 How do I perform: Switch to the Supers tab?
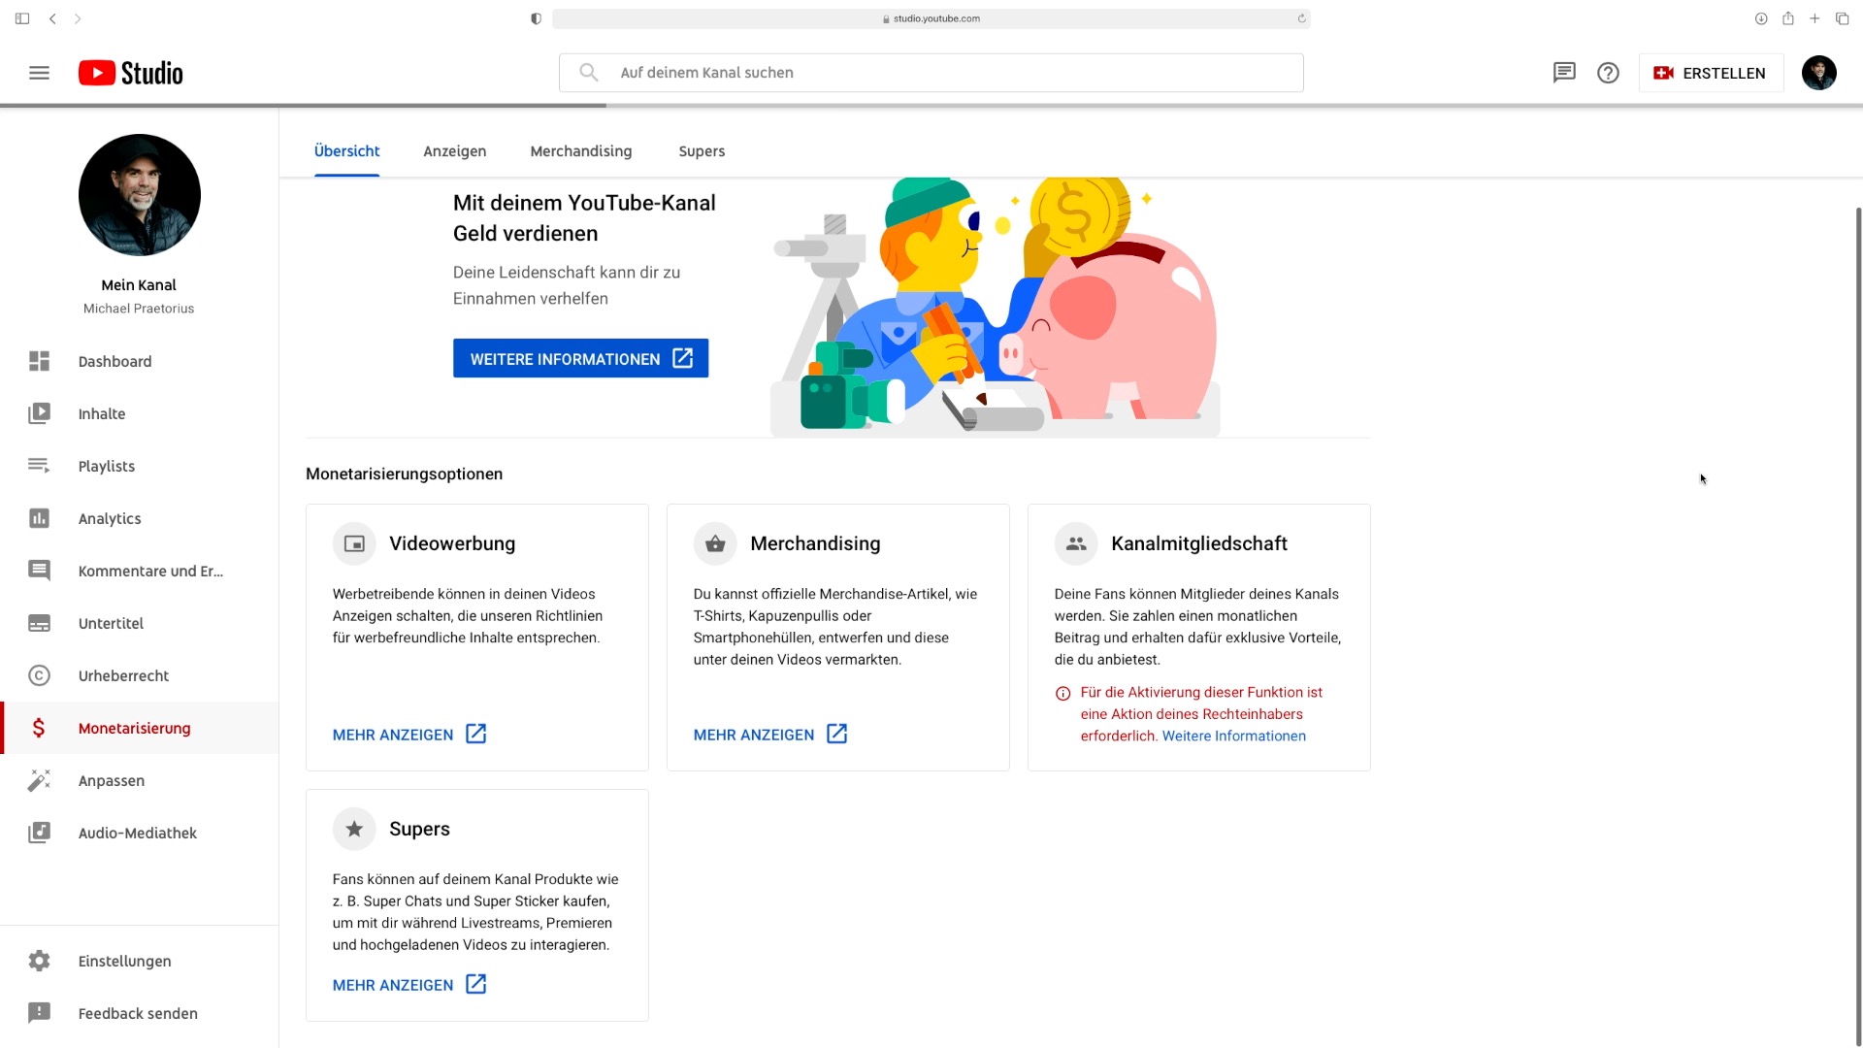pos(702,151)
